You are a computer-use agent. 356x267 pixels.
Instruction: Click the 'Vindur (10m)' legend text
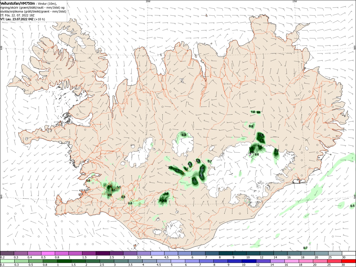(x=47, y=3)
